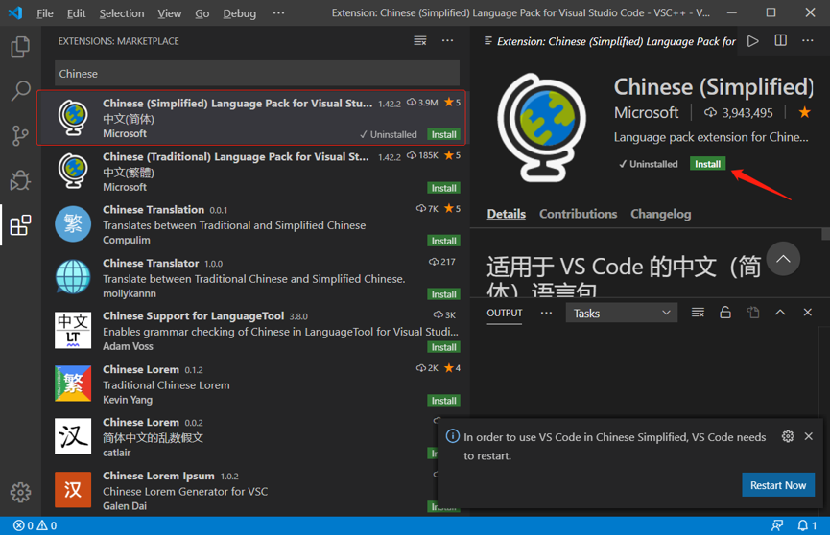This screenshot has height=535, width=830.
Task: Open the View menu
Action: (170, 13)
